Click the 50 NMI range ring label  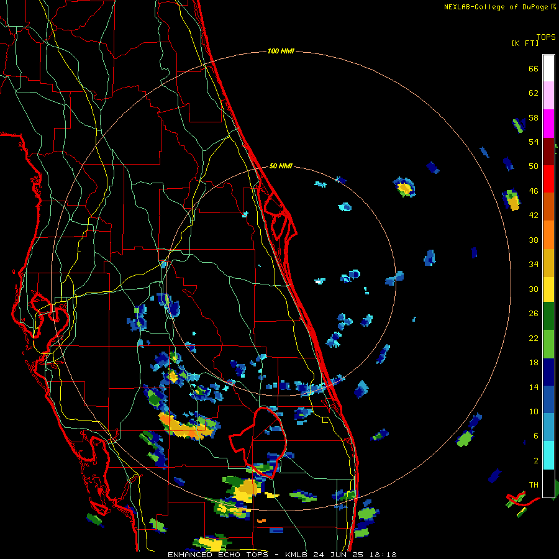point(281,166)
